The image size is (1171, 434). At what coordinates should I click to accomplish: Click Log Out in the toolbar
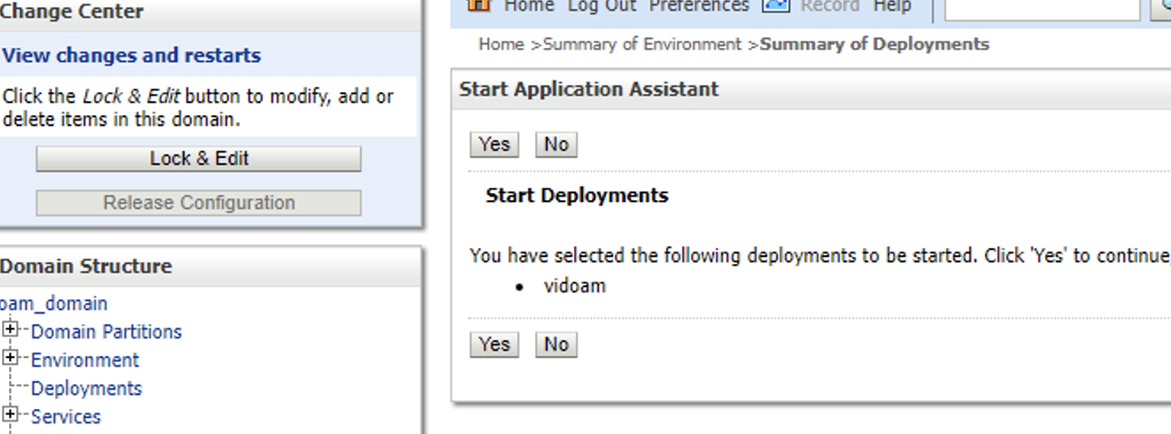(601, 5)
